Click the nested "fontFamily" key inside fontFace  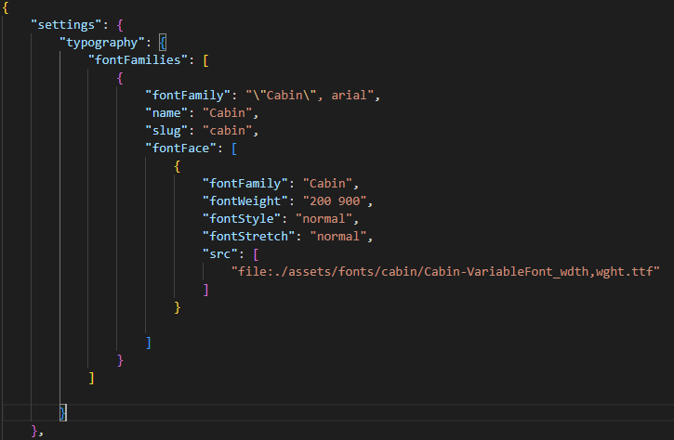(245, 183)
